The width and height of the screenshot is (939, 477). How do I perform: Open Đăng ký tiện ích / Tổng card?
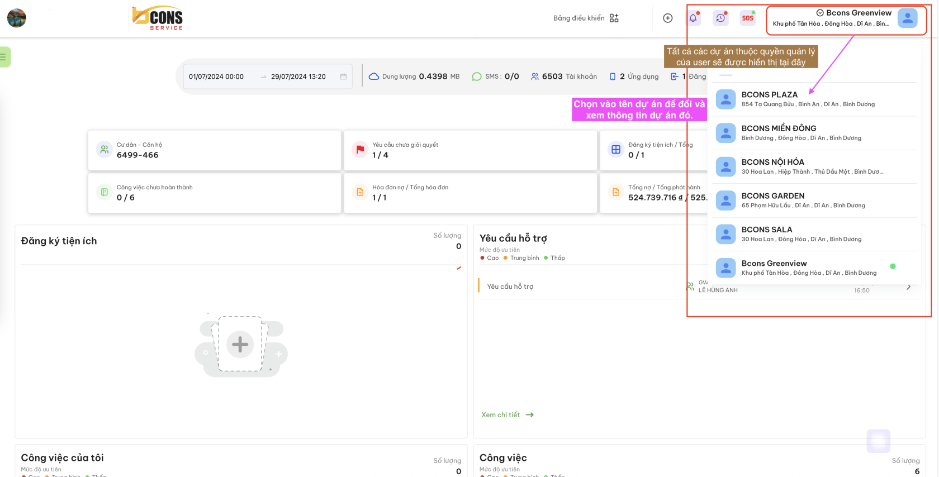pos(653,150)
